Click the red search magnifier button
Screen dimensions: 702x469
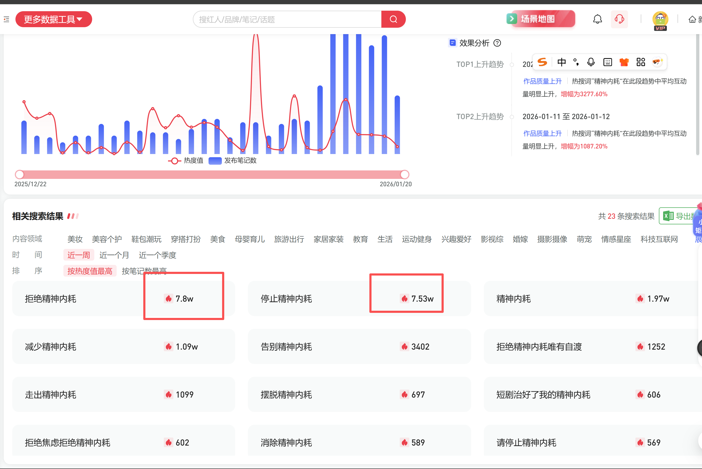click(393, 19)
